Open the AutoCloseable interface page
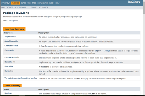 11,41
